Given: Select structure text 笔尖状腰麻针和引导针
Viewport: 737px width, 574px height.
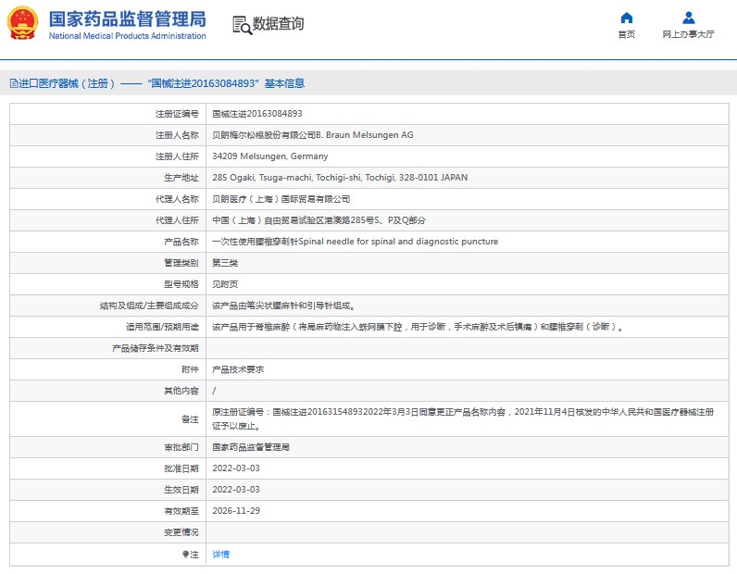Looking at the screenshot, I should [284, 306].
